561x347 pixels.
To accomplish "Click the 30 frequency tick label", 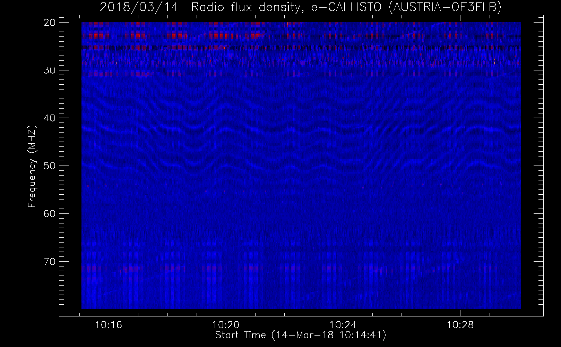I will (50, 70).
